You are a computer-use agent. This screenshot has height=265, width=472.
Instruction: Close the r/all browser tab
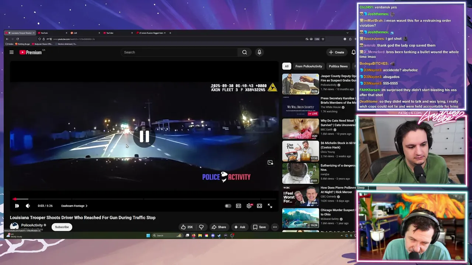(x=99, y=33)
